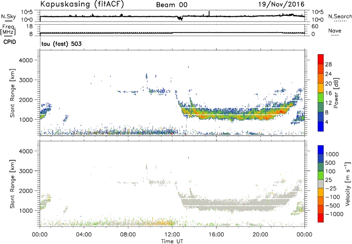Click the blue top of Velocity colorbar
This screenshot has width=352, height=244.
coord(321,150)
